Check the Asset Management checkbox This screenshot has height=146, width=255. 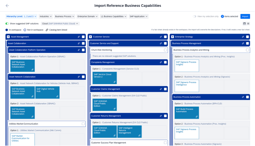[x=83, y=37]
